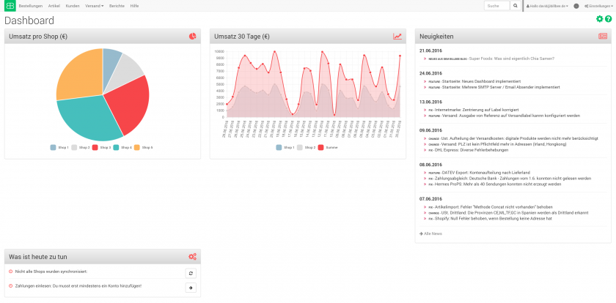Click the Umsatz pro Shop (€) panel title
Image resolution: width=616 pixels, height=303 pixels.
tap(38, 37)
